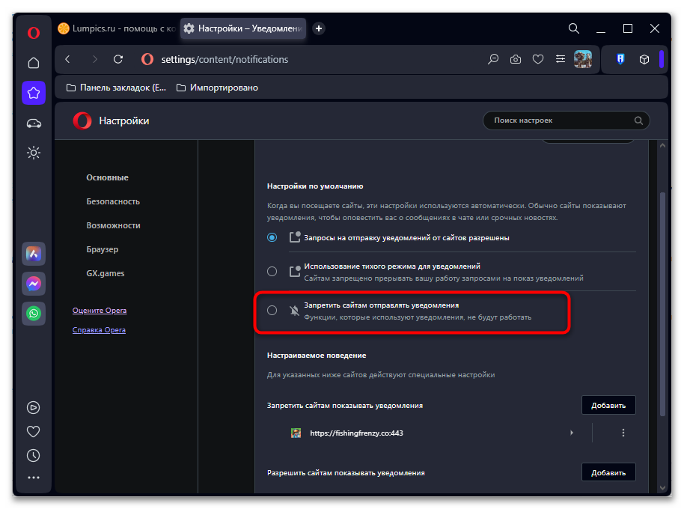Open the Aria AI sidebar icon
684x509 pixels.
(x=34, y=254)
